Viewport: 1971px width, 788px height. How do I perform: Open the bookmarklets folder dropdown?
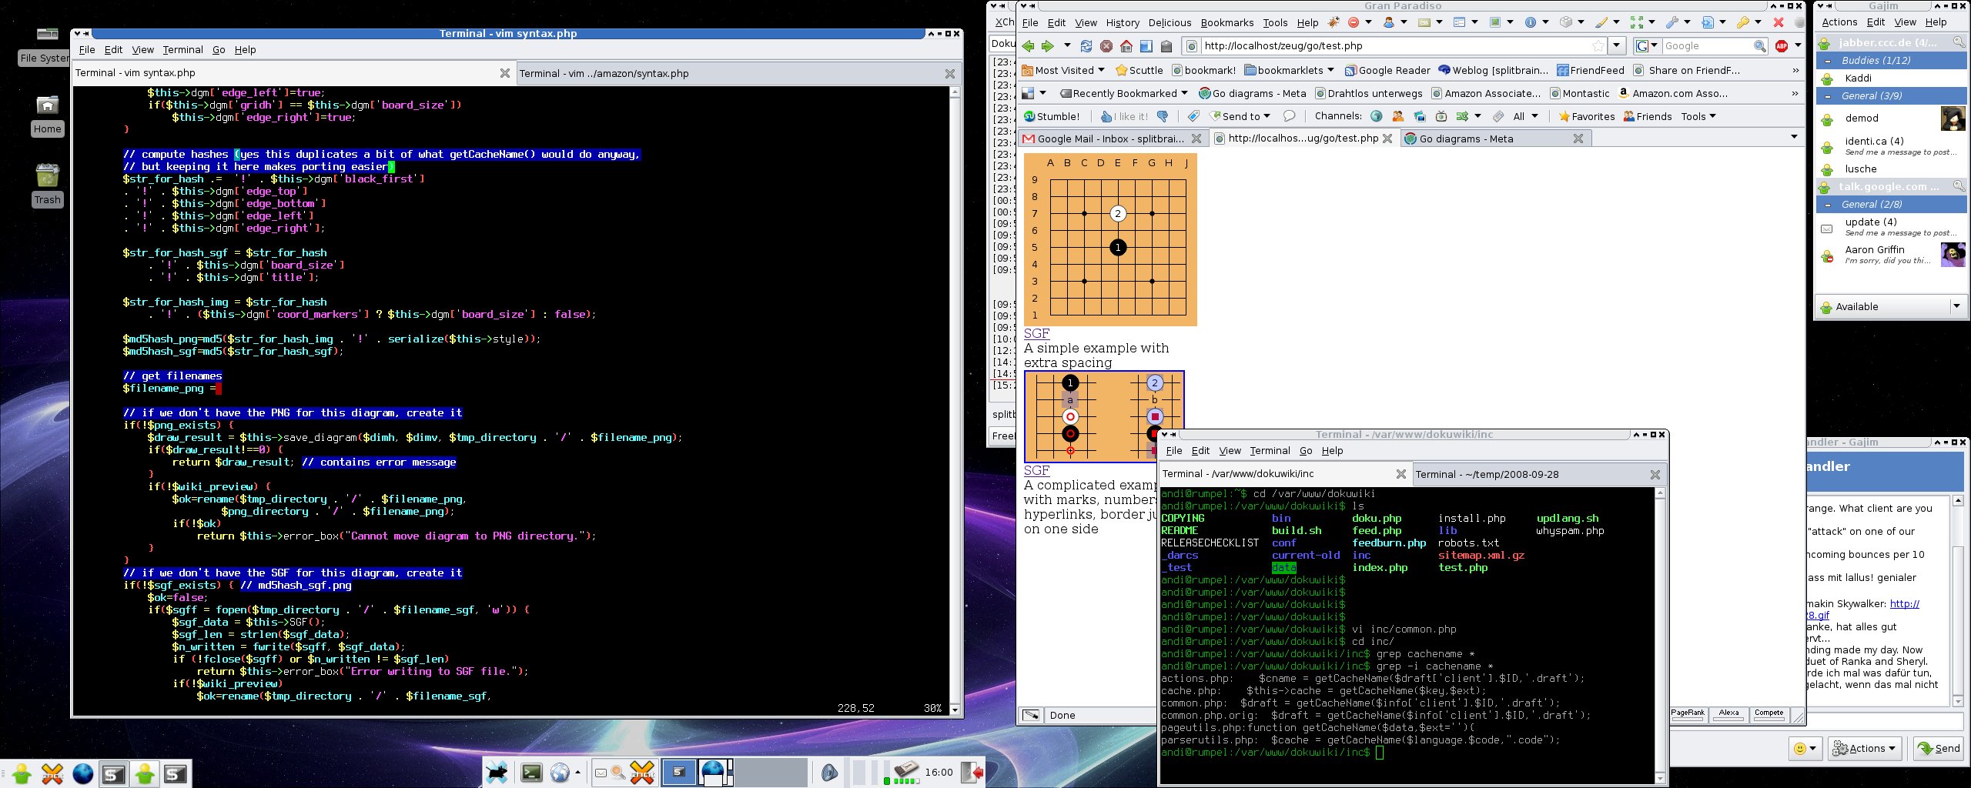pos(1290,70)
